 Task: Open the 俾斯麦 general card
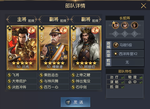[54, 48]
